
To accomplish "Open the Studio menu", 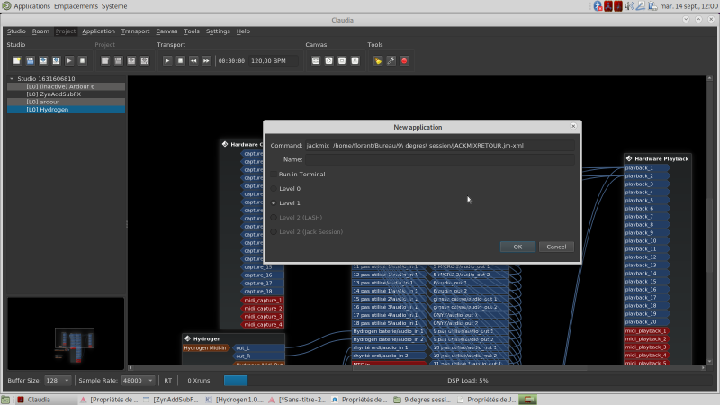I will 16,31.
